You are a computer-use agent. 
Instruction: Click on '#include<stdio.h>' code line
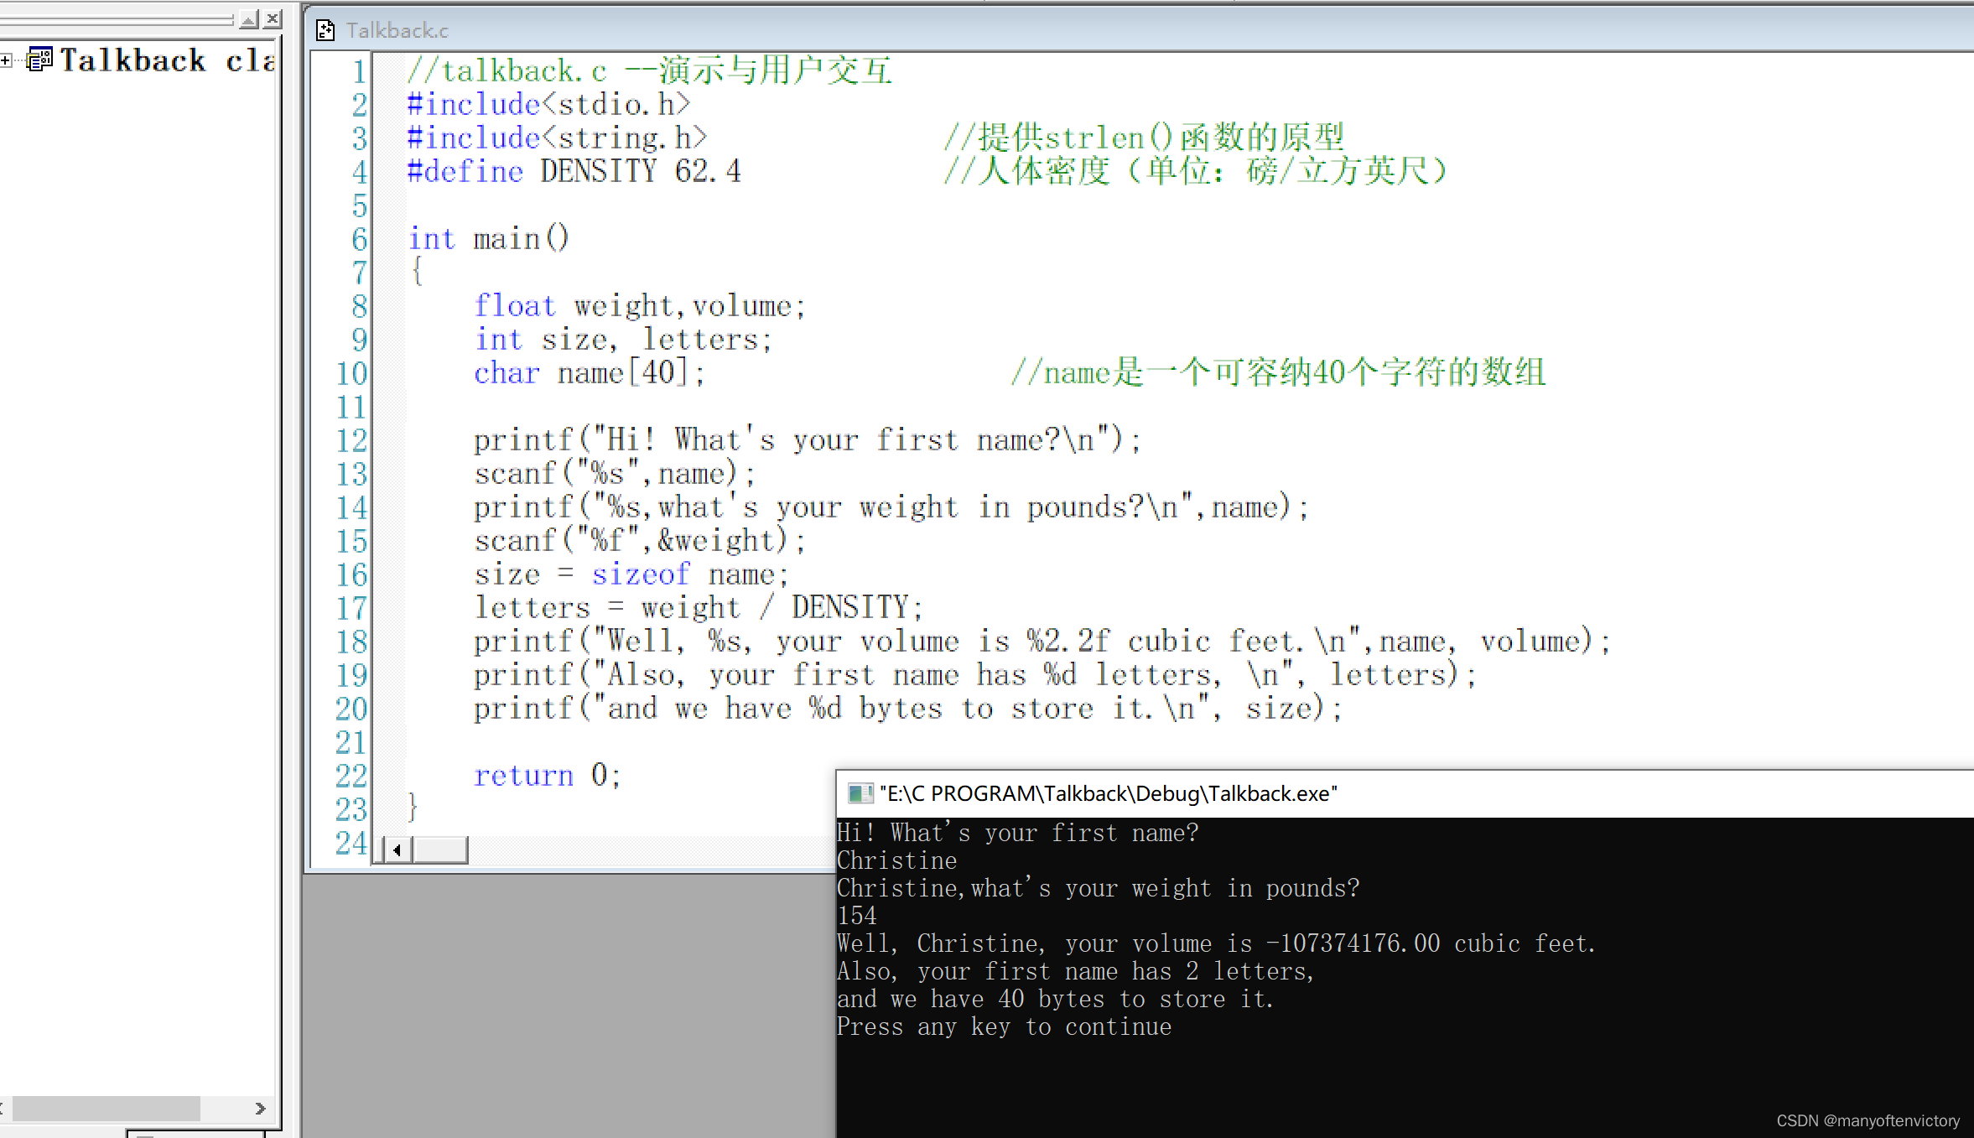[548, 104]
